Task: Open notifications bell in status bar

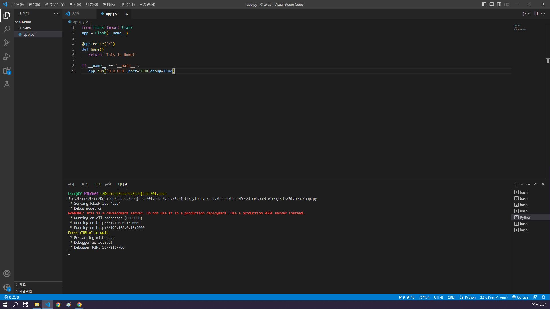Action: click(543, 297)
